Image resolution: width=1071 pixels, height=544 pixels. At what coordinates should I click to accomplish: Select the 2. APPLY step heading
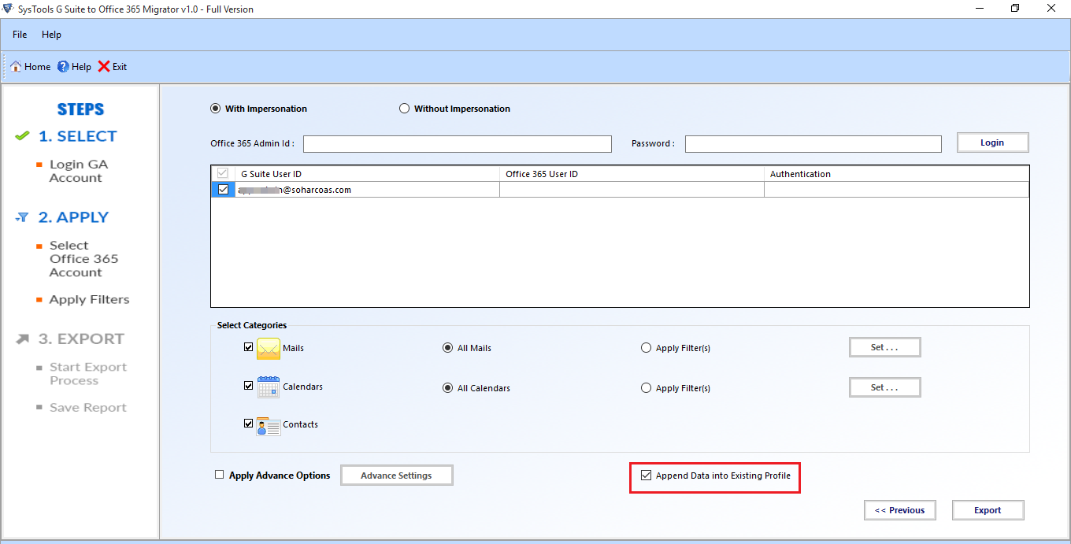(x=73, y=217)
